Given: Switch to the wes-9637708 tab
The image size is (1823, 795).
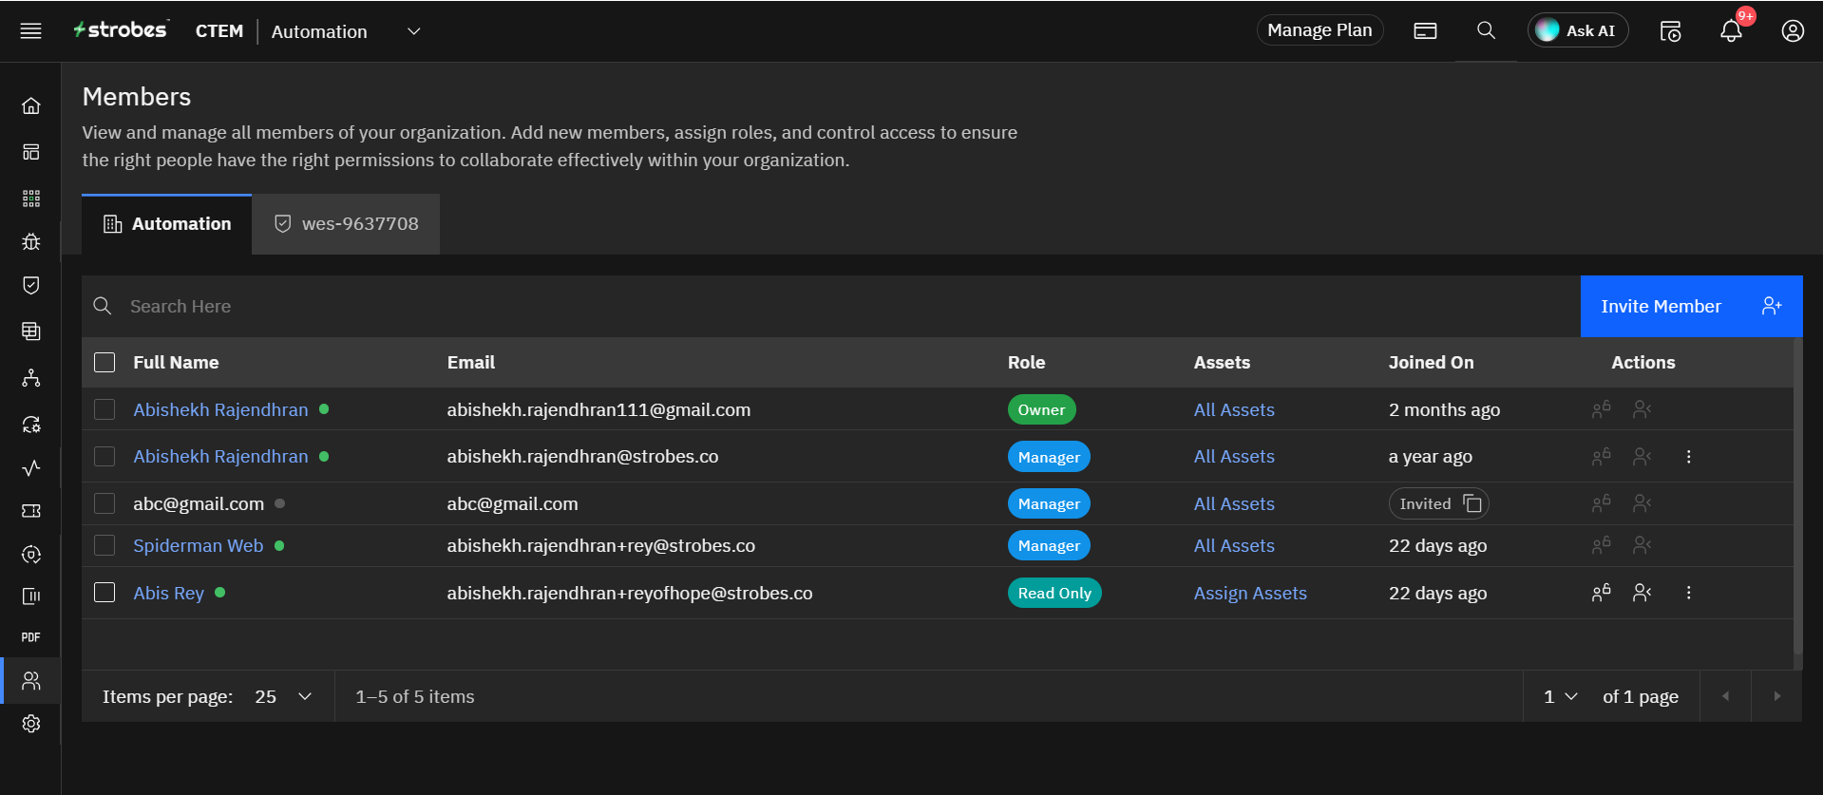Looking at the screenshot, I should tap(346, 224).
